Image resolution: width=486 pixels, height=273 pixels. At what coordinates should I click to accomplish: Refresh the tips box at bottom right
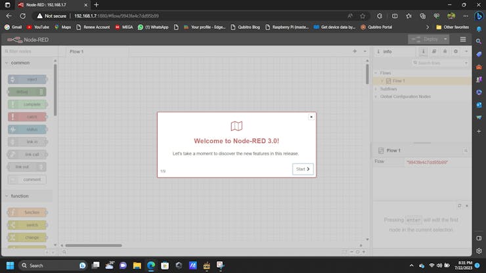point(460,205)
